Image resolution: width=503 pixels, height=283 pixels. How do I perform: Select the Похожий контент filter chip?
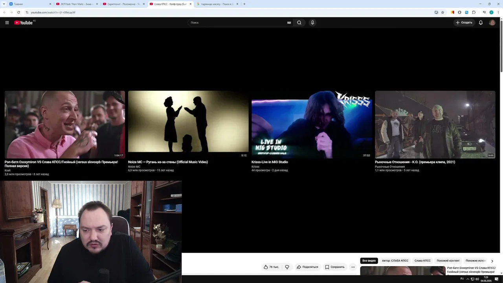tap(448, 261)
